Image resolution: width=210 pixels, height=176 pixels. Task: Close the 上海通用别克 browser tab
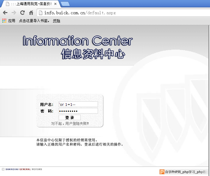tap(55, 4)
